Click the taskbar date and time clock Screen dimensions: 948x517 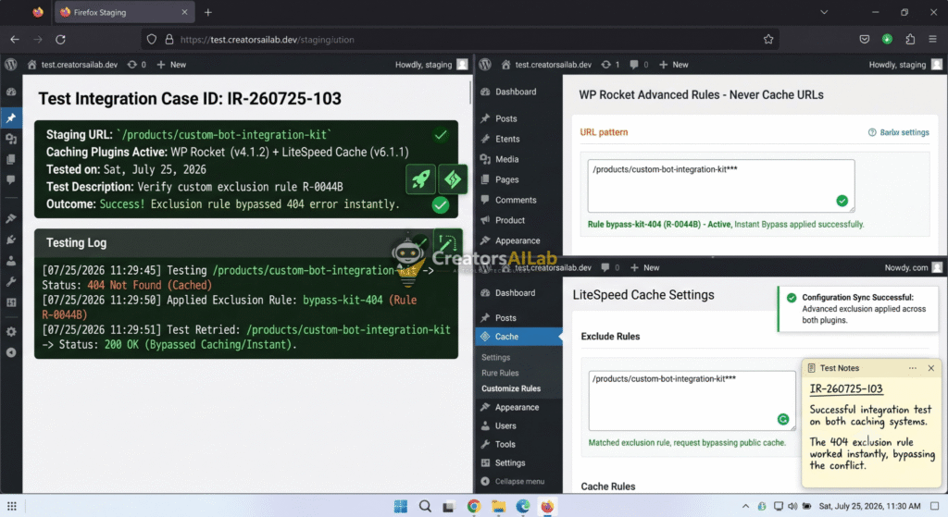[869, 506]
